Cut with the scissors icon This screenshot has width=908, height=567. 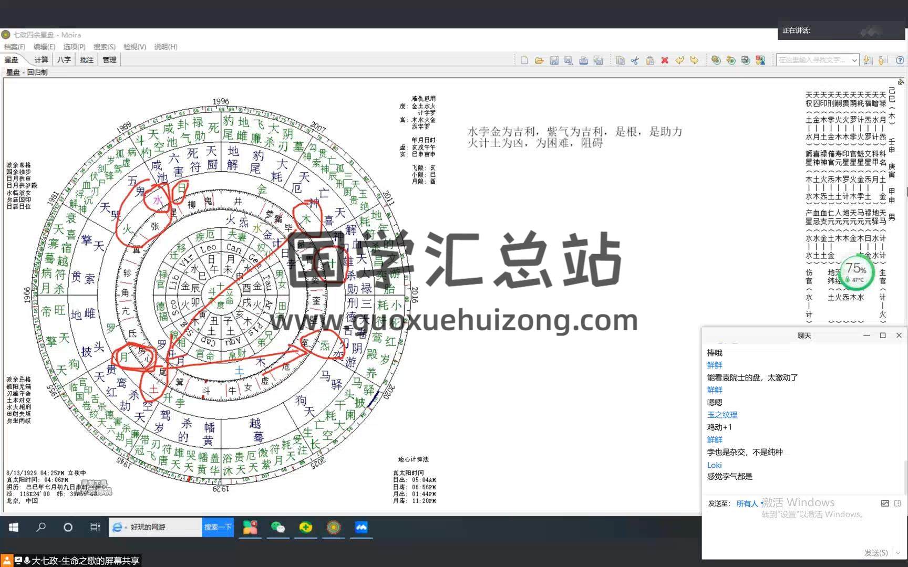[635, 60]
